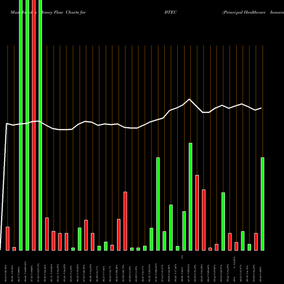The height and width of the screenshot is (284, 284).
Task: Click the "Money Flow Charts for" heading
Action: pyautogui.click(x=64, y=12)
